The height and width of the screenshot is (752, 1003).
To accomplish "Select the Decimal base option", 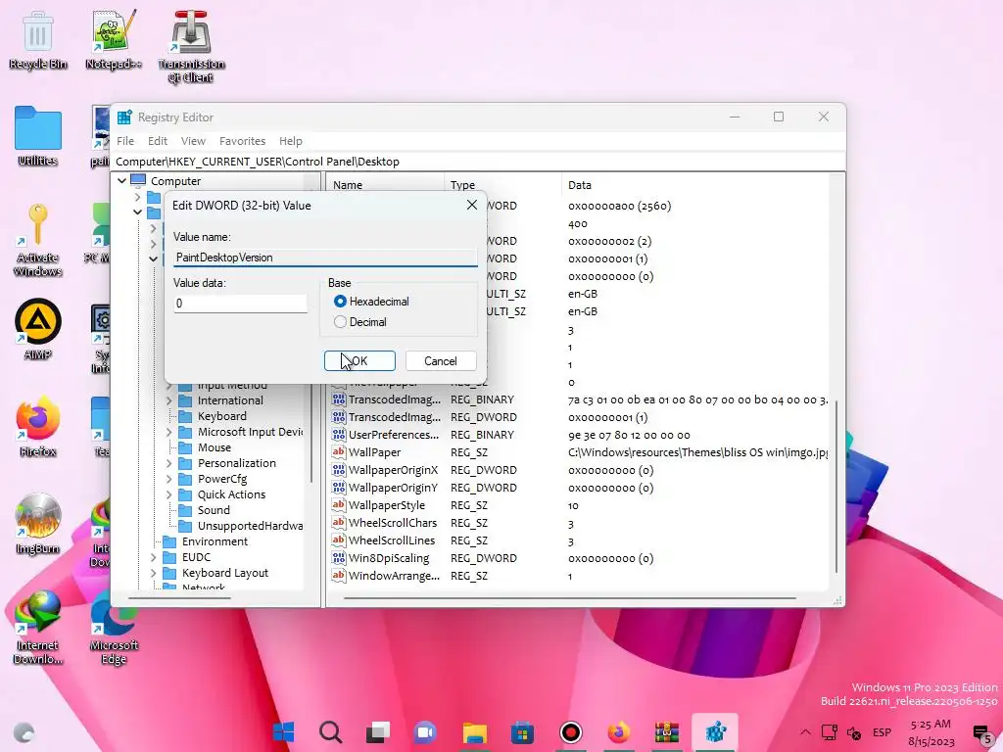I will point(360,321).
